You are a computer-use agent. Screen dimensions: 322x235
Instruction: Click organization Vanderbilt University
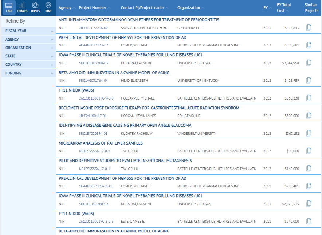[197, 133]
